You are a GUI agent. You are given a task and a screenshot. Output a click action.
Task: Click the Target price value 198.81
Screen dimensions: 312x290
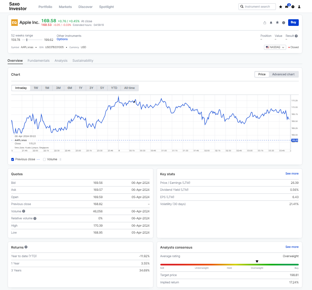click(294, 275)
